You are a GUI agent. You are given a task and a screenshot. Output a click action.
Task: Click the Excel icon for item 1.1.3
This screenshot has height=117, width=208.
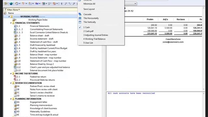coord(15,32)
